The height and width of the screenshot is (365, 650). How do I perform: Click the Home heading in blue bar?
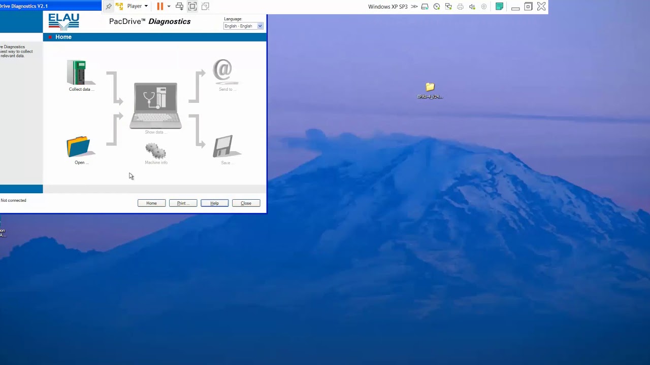63,37
